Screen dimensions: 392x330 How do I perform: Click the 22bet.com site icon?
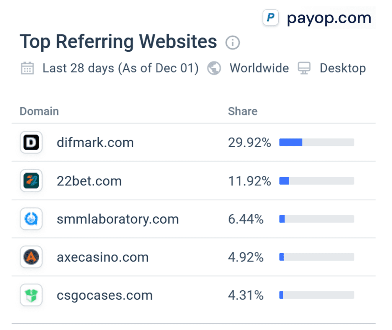click(31, 180)
